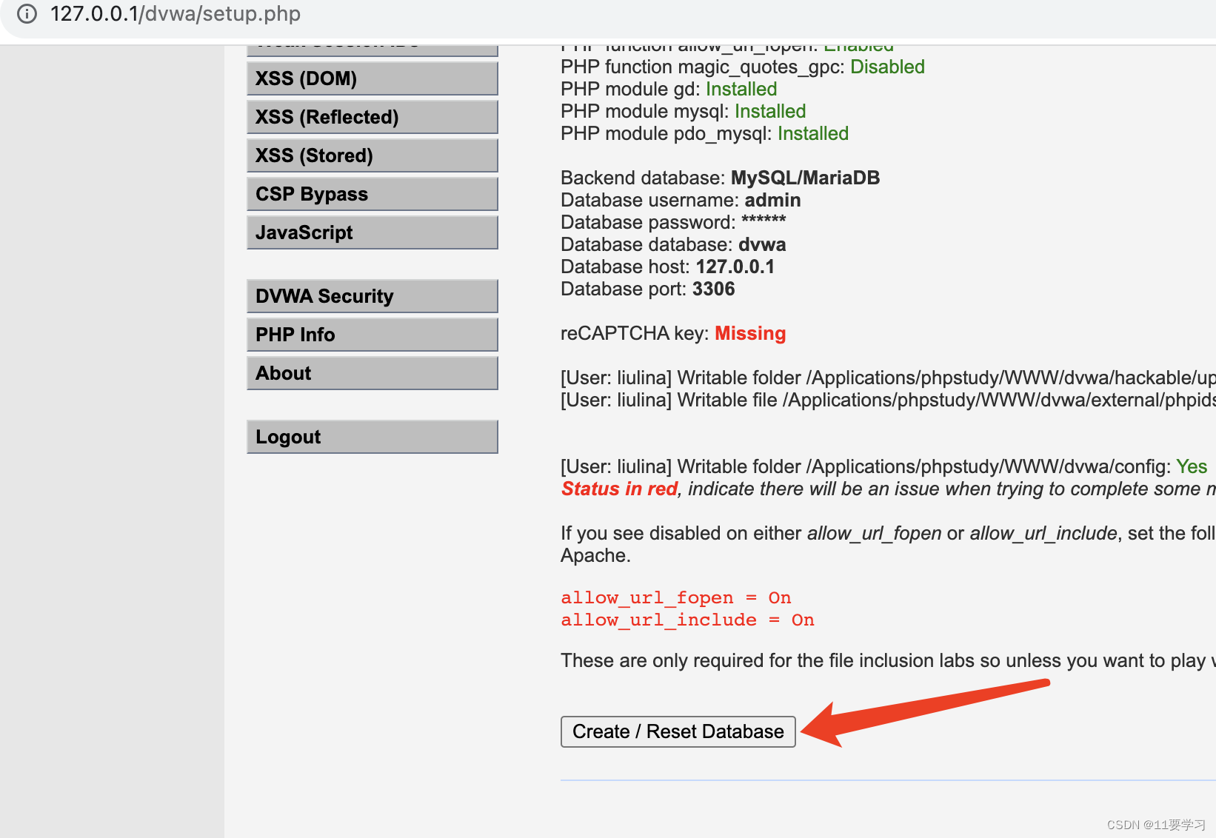Open the CSP Bypass menu item
1216x838 pixels.
(373, 194)
